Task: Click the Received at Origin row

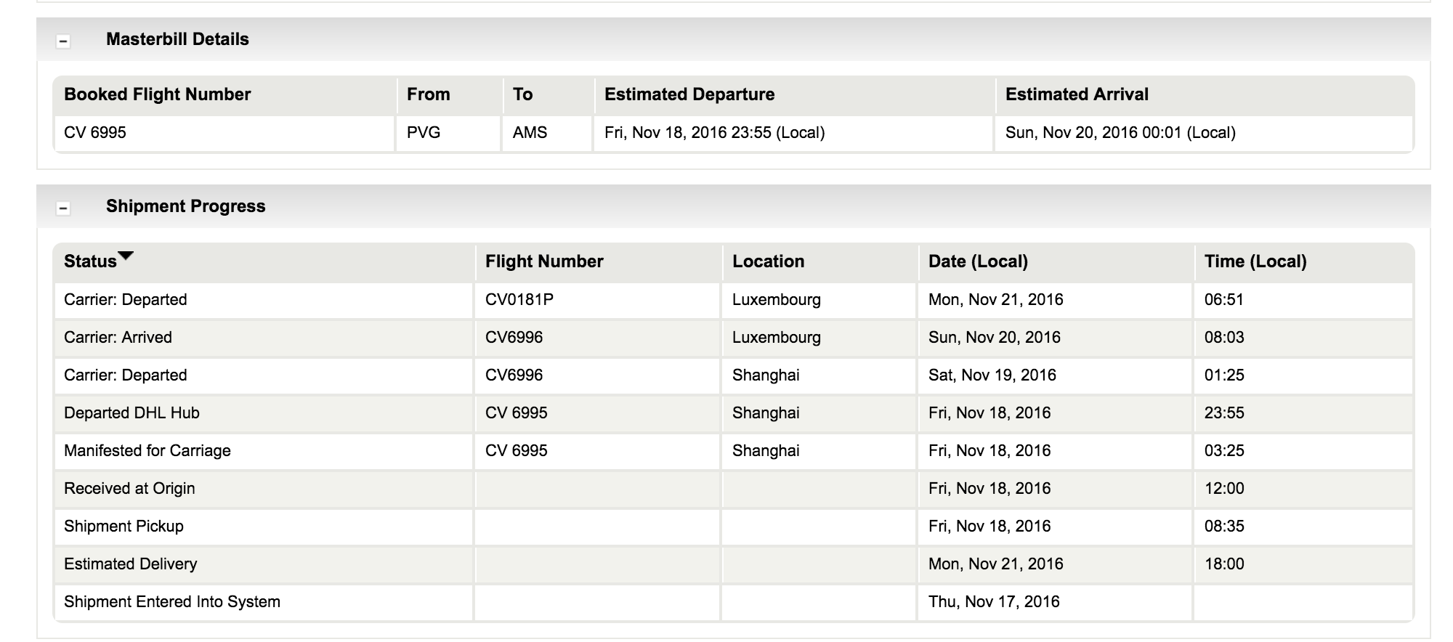Action: (734, 489)
